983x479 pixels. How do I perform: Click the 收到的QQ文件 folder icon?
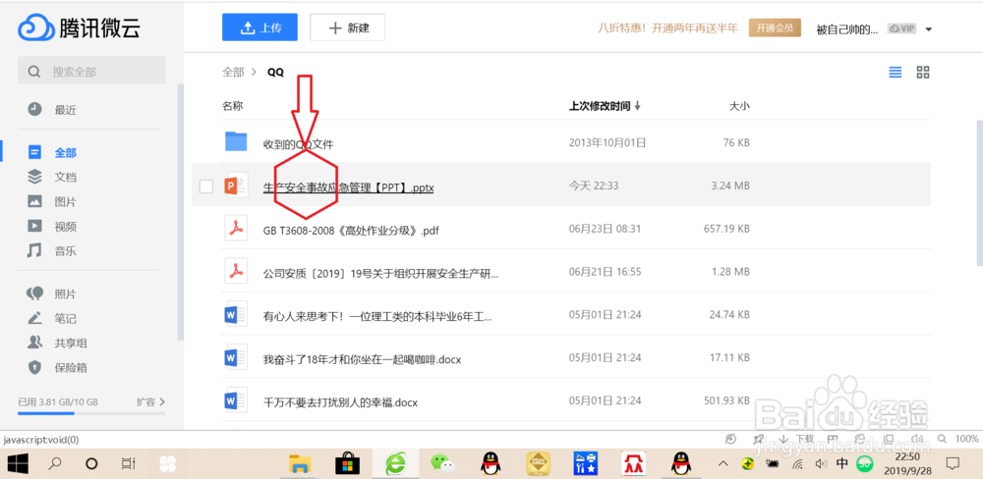[x=236, y=141]
